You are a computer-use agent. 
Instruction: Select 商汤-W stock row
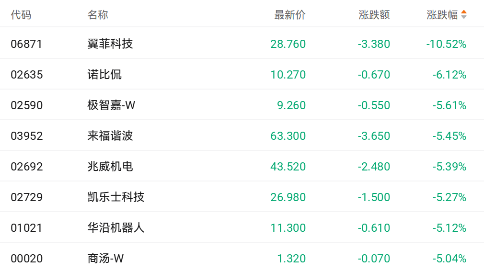(x=242, y=258)
